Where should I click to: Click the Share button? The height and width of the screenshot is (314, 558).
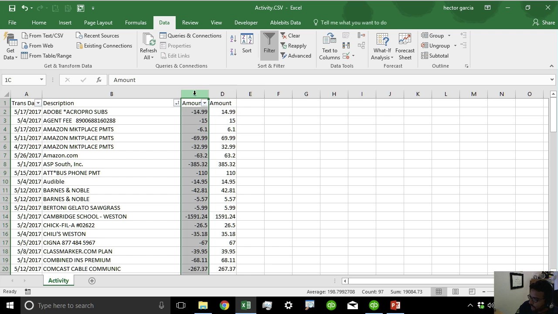(544, 23)
